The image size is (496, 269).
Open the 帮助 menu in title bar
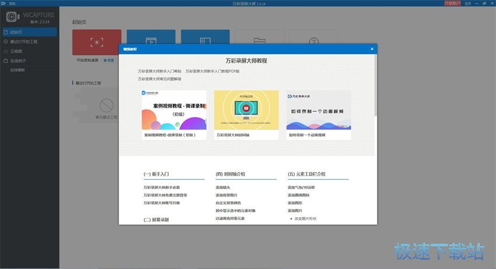(x=12, y=4)
